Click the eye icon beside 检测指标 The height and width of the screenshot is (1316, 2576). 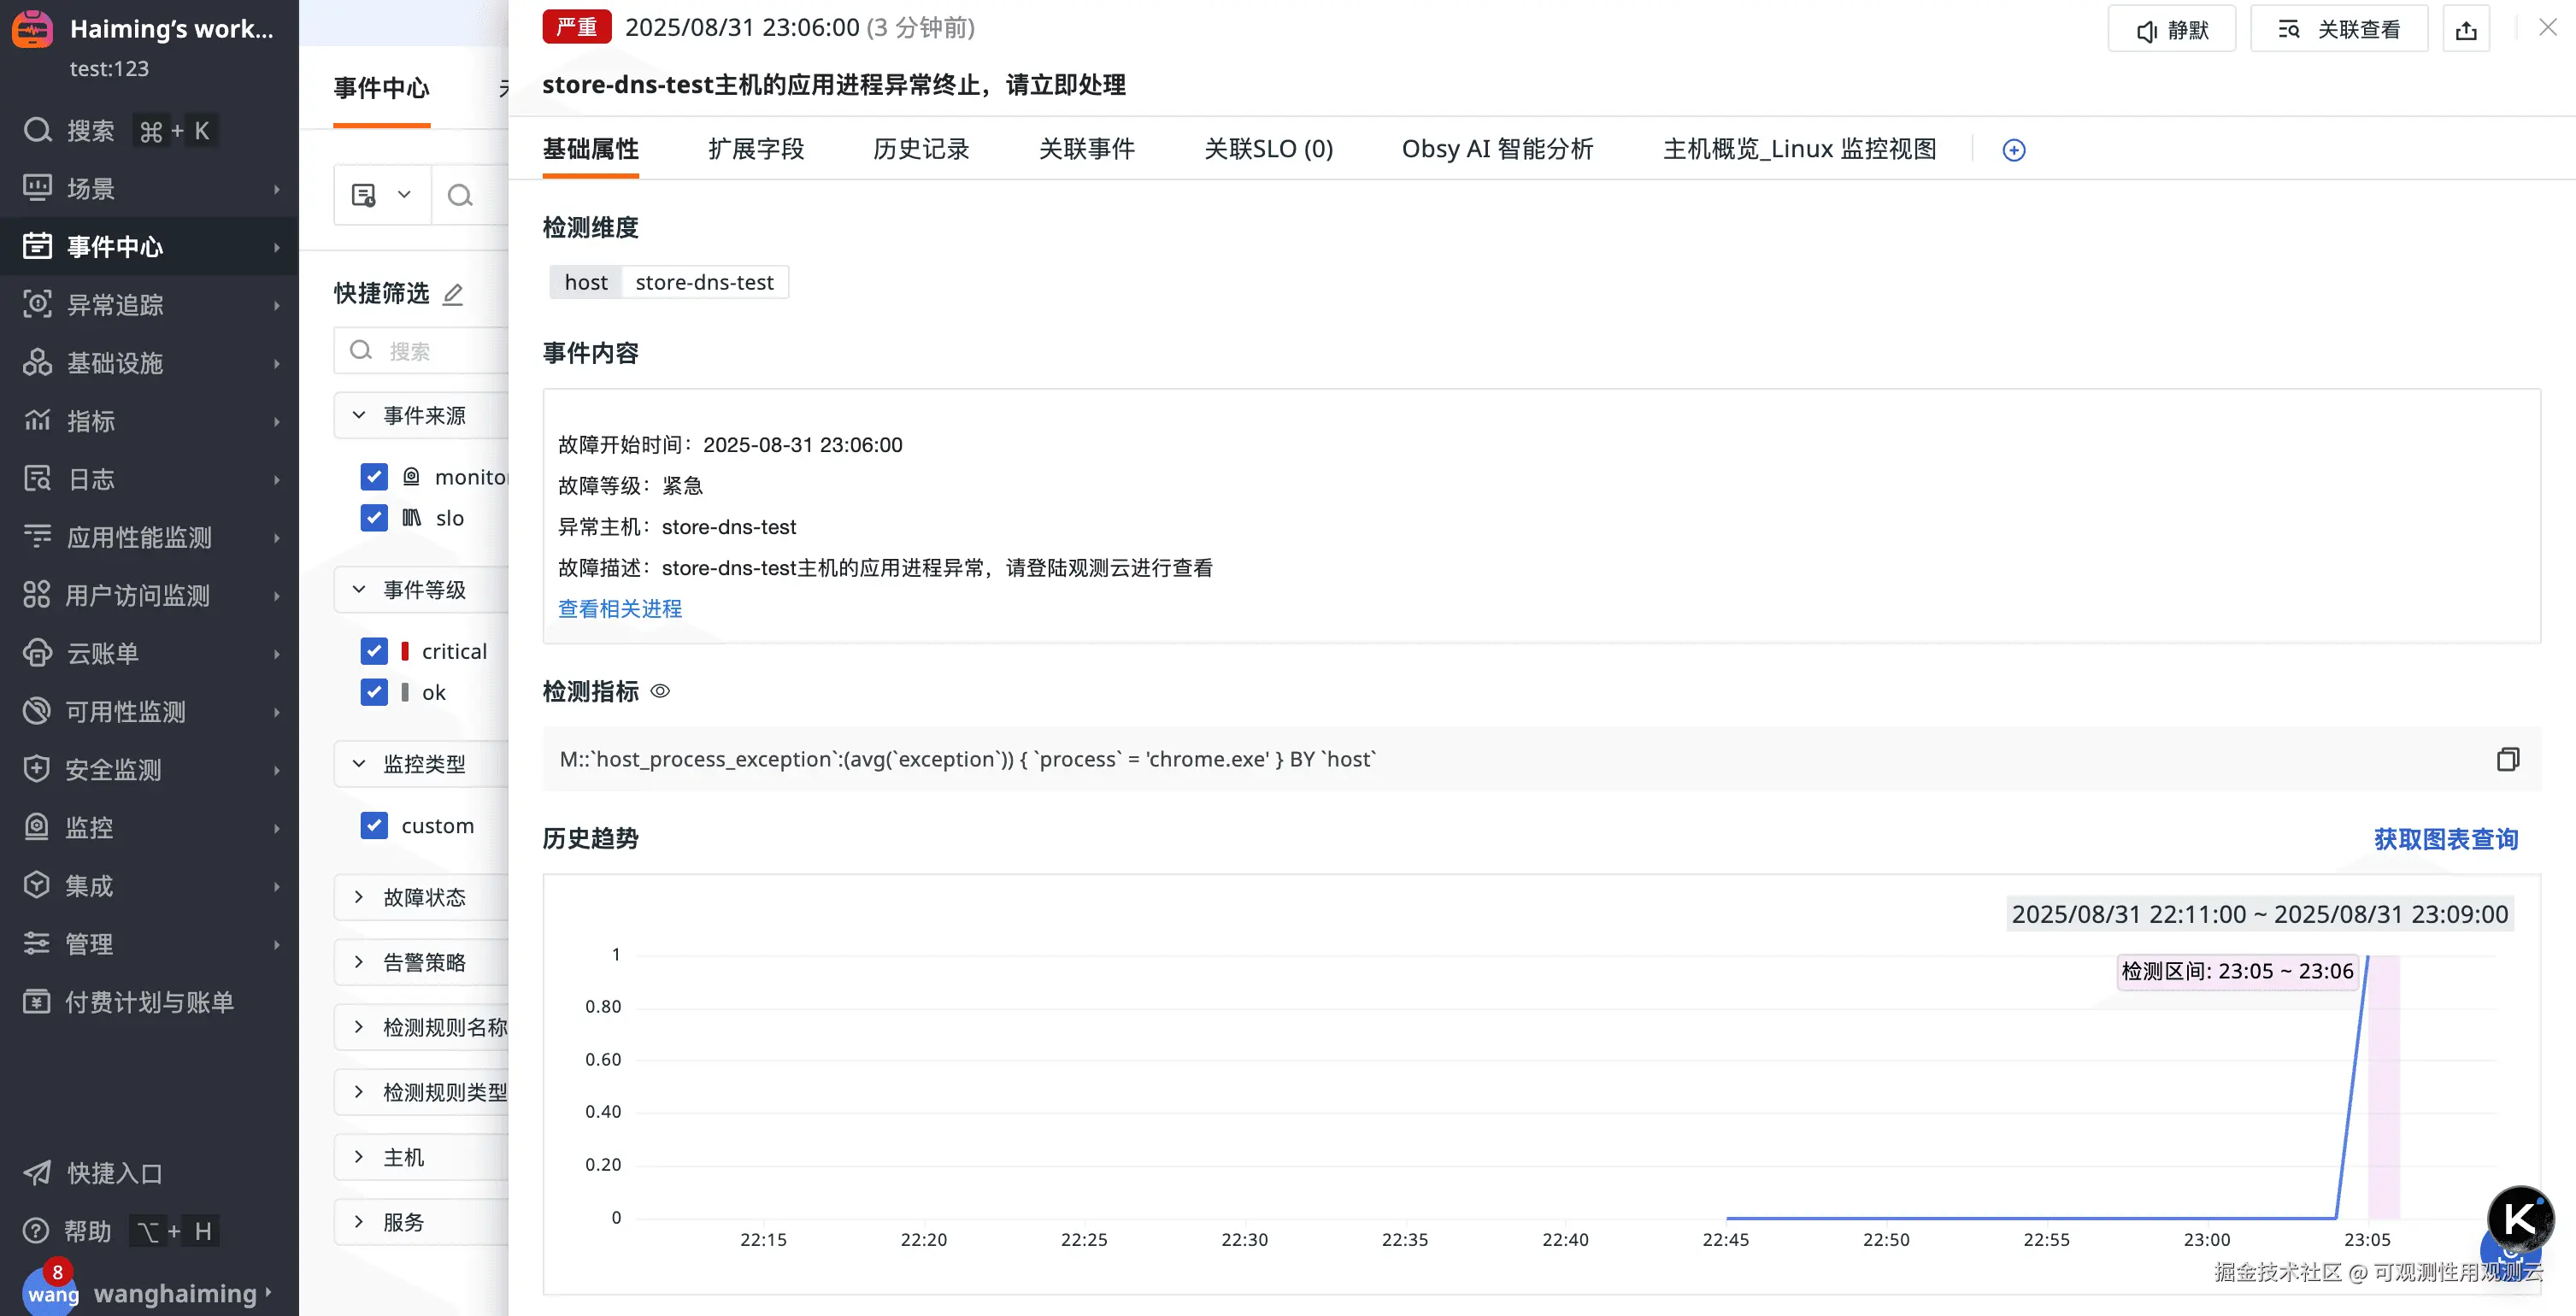[x=660, y=691]
